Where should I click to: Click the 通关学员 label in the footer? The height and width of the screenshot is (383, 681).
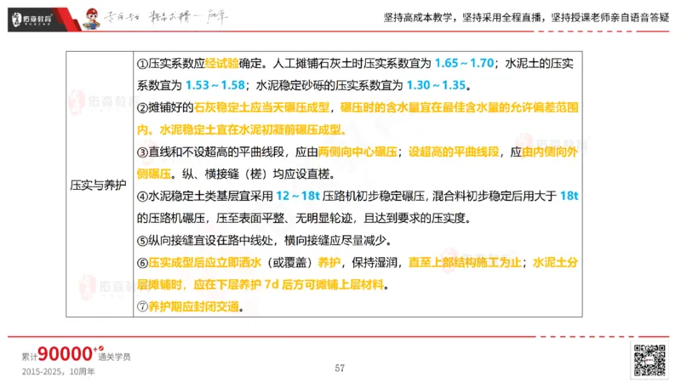click(x=114, y=357)
